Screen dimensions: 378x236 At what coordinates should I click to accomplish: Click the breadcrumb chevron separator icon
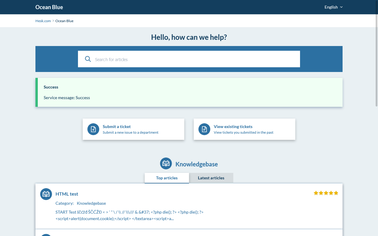pyautogui.click(x=53, y=21)
